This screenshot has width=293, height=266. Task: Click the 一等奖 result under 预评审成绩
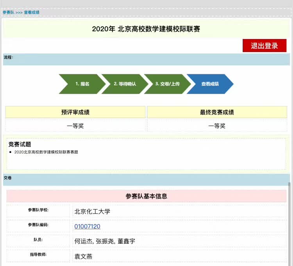click(75, 126)
